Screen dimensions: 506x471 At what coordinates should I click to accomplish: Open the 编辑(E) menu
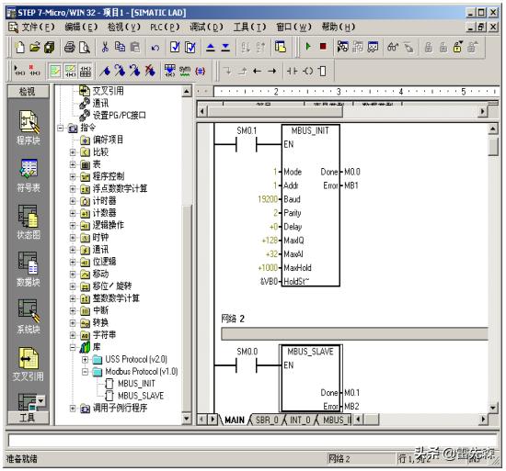pos(81,27)
